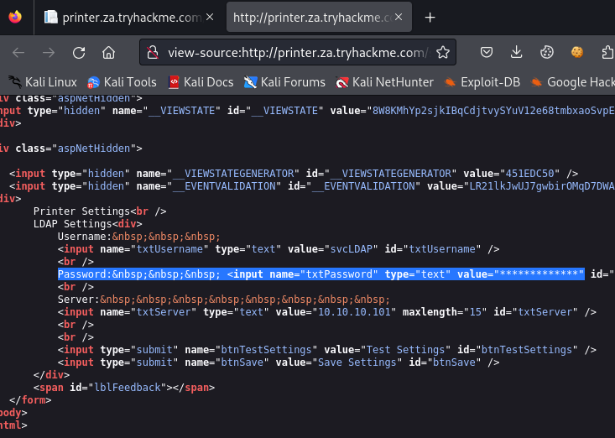Click the 'Save Settings' value text

(357, 362)
